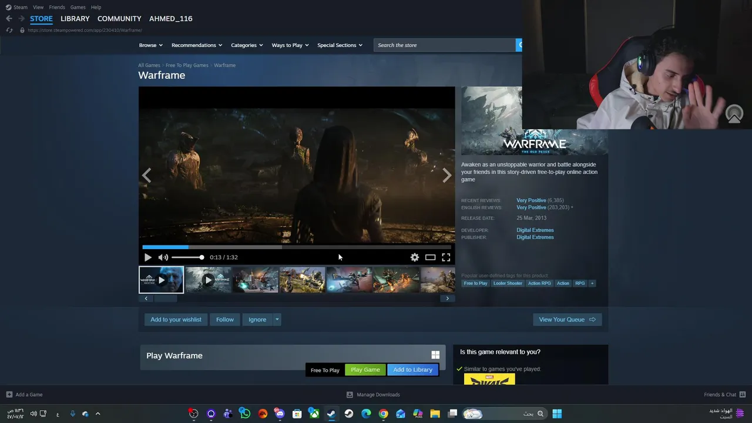Screen dimensions: 752x423
Task: Click the Ignore button
Action: click(257, 320)
